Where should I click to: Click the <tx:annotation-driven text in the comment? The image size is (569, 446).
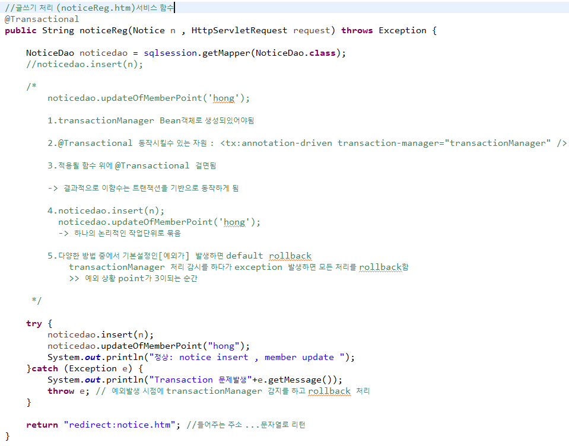coord(276,143)
